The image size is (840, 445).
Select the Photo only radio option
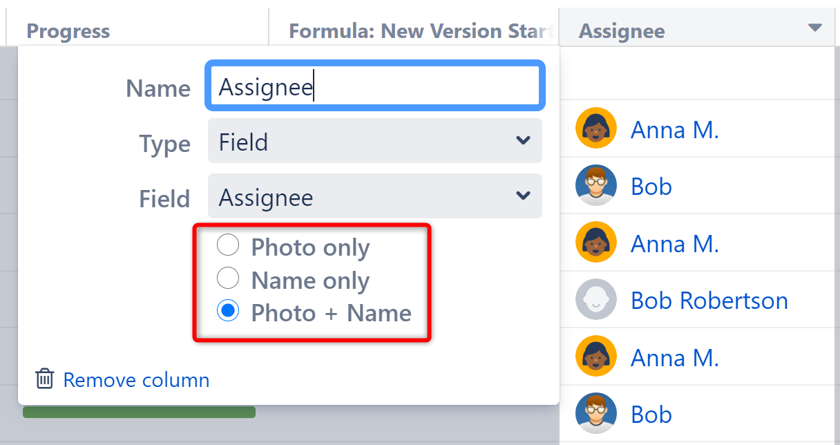228,245
